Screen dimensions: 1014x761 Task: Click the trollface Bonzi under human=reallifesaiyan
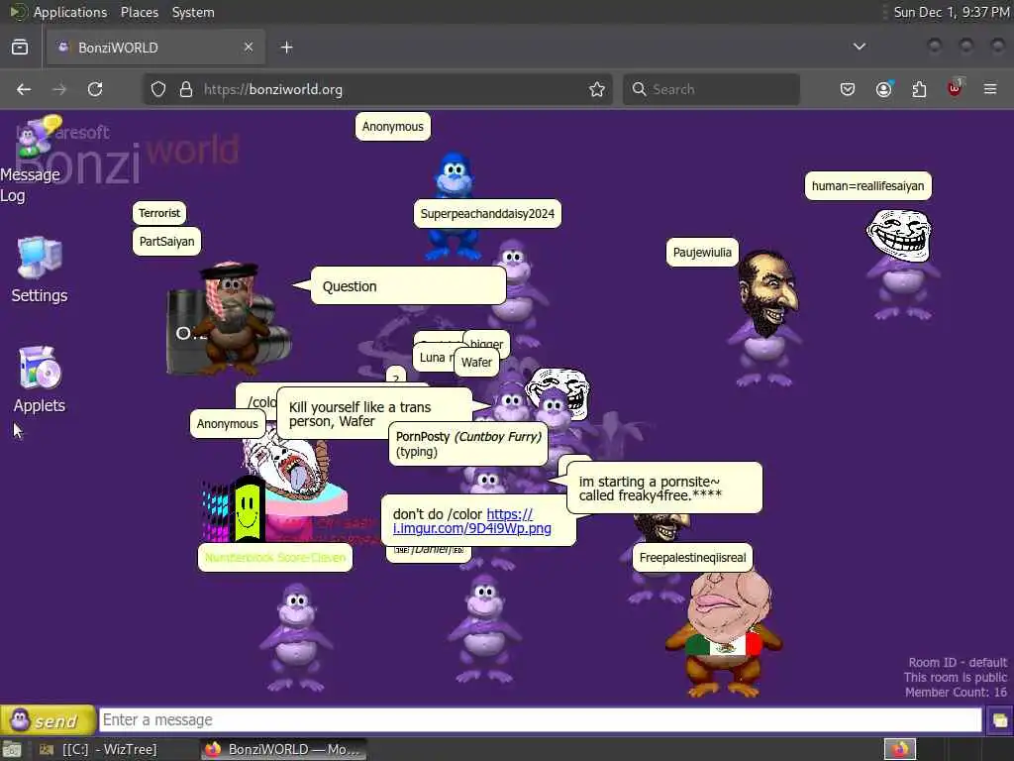pyautogui.click(x=901, y=266)
